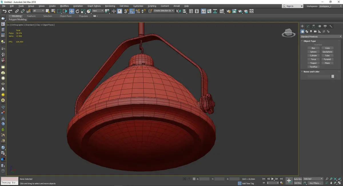Activate the Select and Rotate tool

[77, 11]
